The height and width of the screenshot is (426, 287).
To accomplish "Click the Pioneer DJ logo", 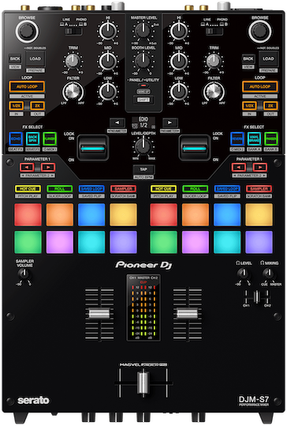I will coord(143,265).
